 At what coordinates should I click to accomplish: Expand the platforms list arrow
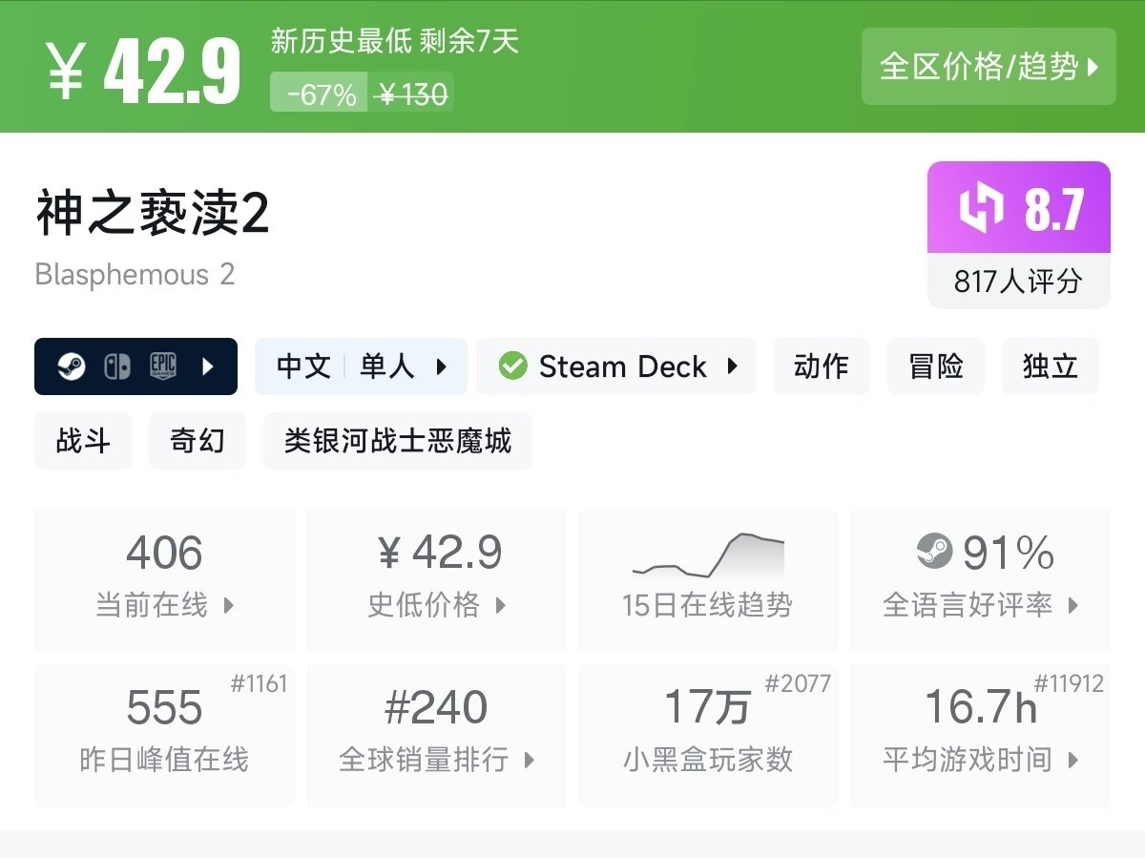click(x=208, y=366)
